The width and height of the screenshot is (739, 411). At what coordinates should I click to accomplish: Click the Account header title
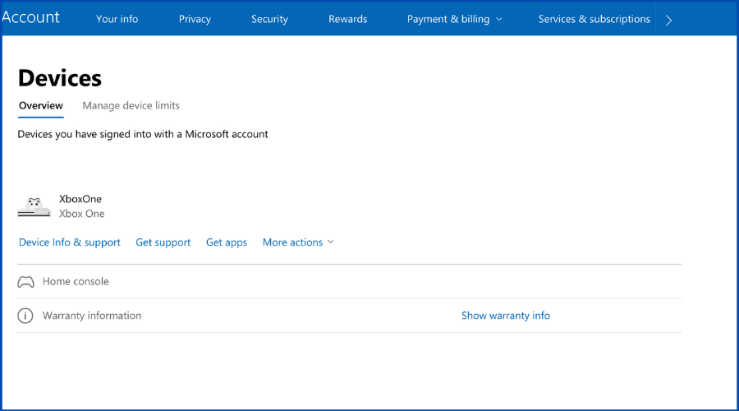[31, 17]
